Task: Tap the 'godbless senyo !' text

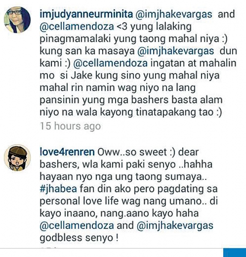Action: tap(79, 238)
